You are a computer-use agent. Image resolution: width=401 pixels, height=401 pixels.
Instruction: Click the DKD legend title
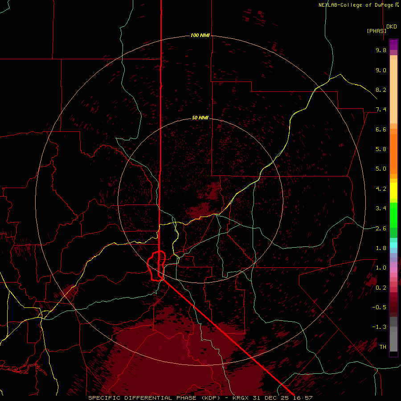tap(392, 27)
